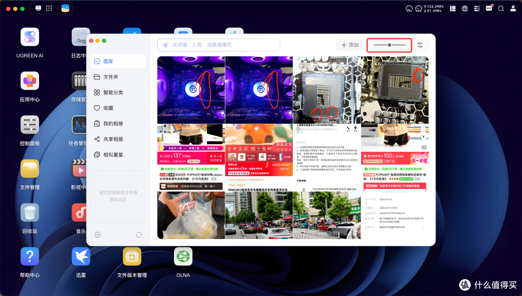Viewport: 522px width, 296px height.
Task: Open CPU socket photo with two red circles
Action: (327, 90)
